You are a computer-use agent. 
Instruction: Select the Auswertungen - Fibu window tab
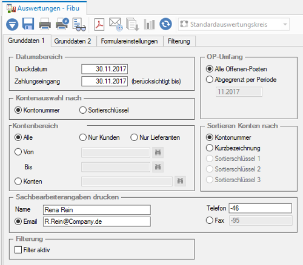tap(44, 8)
